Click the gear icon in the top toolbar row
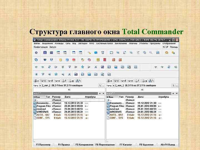This screenshot has width=200, height=150. click(36, 52)
